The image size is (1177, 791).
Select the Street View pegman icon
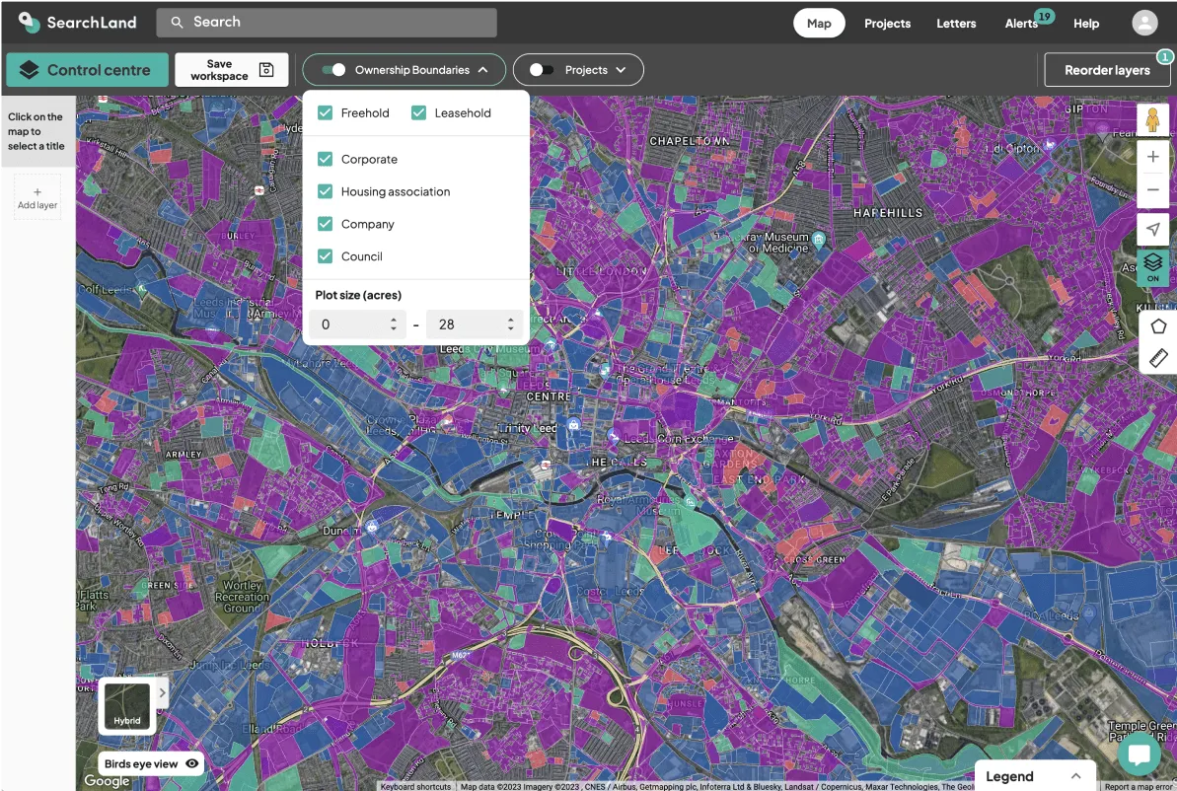1152,119
